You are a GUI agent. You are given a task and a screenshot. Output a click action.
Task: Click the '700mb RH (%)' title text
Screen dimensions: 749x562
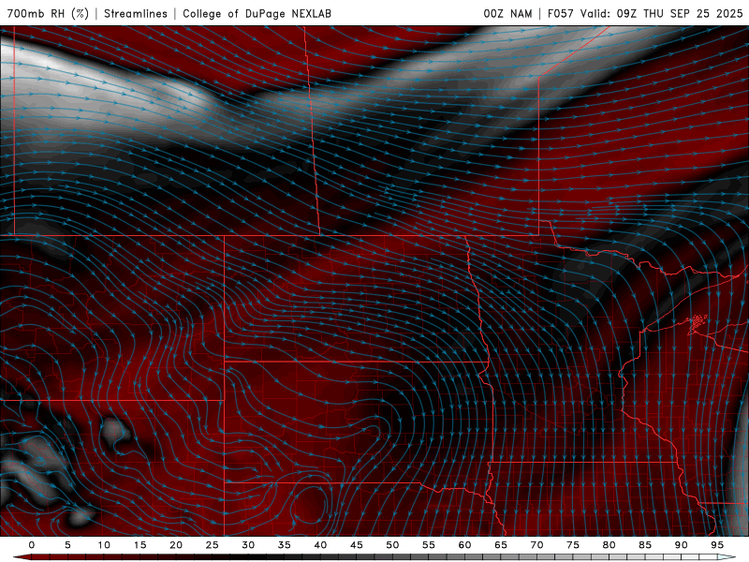click(48, 13)
